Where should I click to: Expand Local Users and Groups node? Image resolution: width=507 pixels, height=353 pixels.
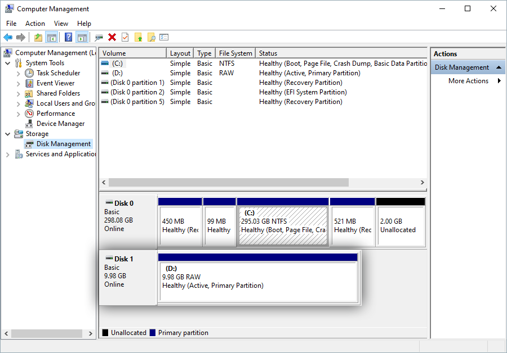click(19, 104)
